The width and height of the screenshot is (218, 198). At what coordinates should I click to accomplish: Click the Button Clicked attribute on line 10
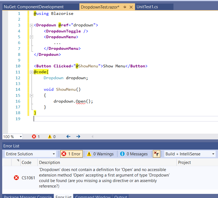pyautogui.click(x=62, y=66)
